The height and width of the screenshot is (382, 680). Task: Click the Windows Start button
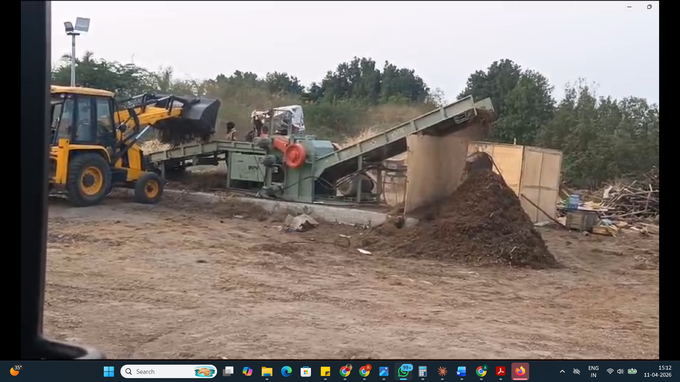coord(109,371)
